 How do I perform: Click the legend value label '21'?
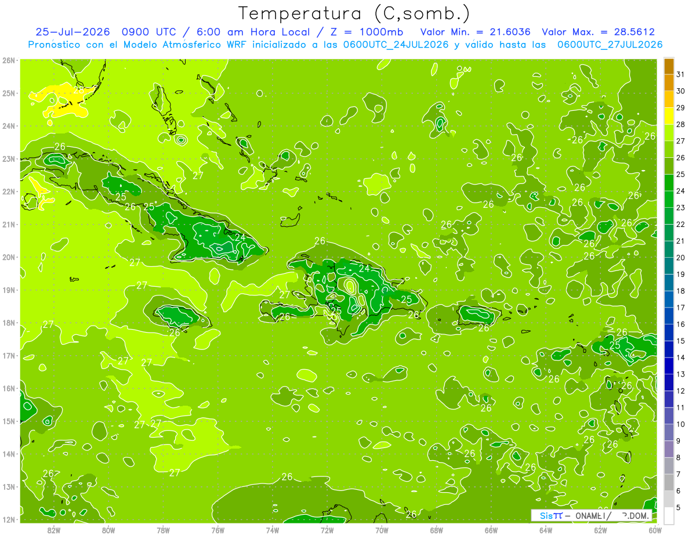[x=680, y=241]
